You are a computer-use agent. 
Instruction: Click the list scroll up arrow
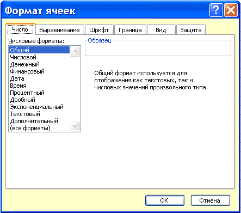click(75, 52)
